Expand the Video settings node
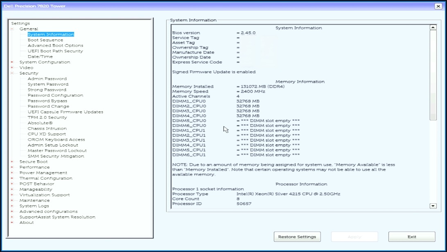This screenshot has height=252, width=447. 12,68
